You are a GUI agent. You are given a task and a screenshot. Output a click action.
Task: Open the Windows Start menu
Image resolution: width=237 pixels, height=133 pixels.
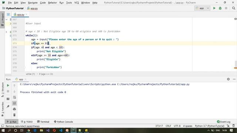[x=3, y=130]
